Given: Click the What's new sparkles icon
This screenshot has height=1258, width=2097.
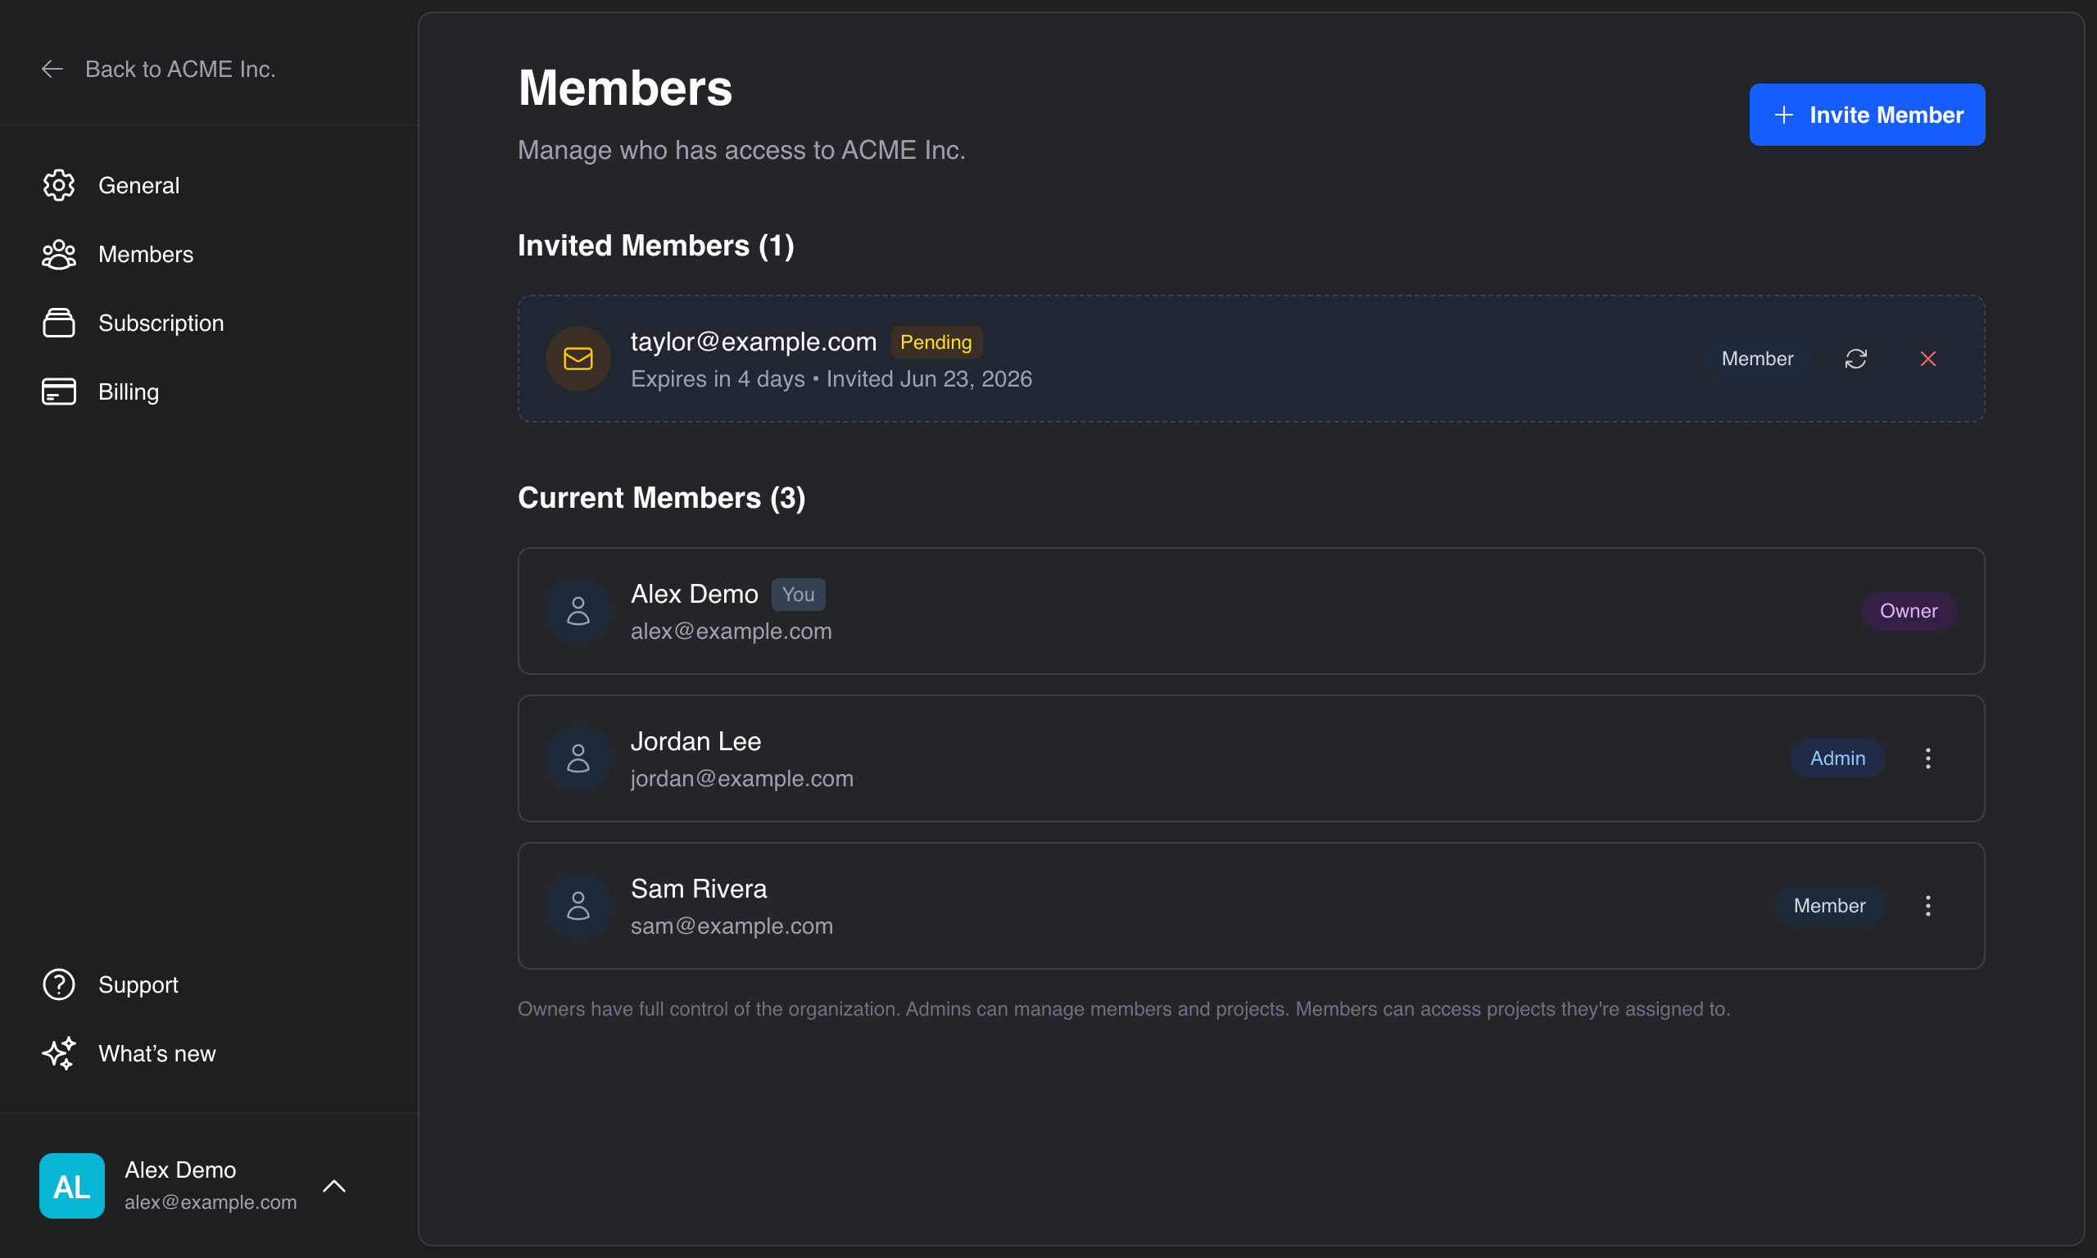Looking at the screenshot, I should tap(58, 1053).
